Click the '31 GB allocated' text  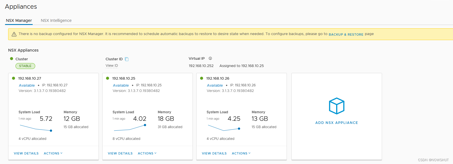pos(170,127)
